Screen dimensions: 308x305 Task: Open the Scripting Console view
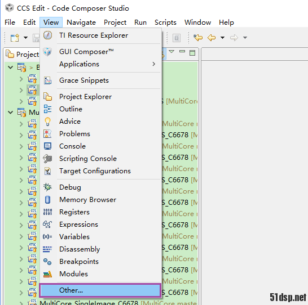(x=101, y=159)
